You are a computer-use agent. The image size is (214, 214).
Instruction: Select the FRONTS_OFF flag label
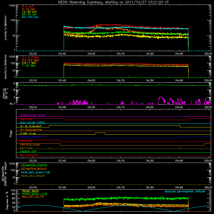click(28, 152)
